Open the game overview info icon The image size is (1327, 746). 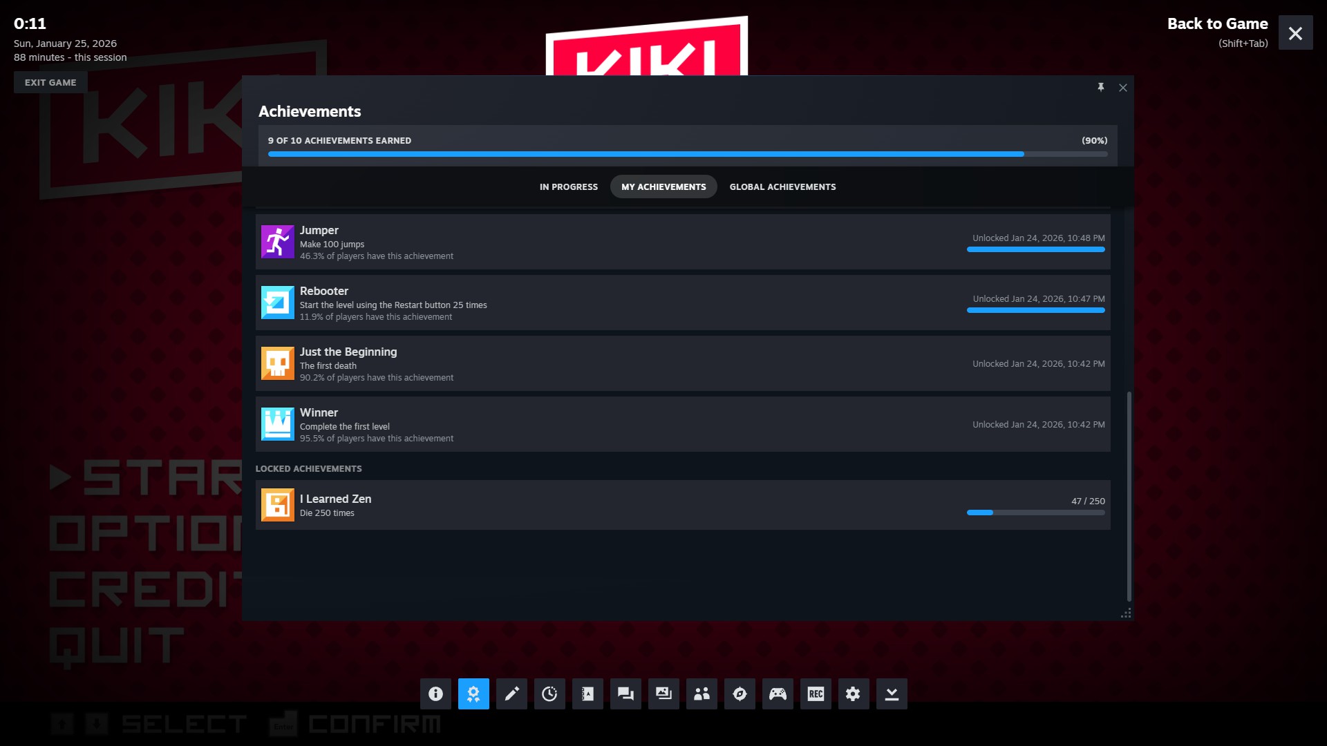435,694
